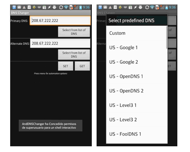Tap the sync arrows icon on the predefined DNS dialog screen

coord(147,7)
